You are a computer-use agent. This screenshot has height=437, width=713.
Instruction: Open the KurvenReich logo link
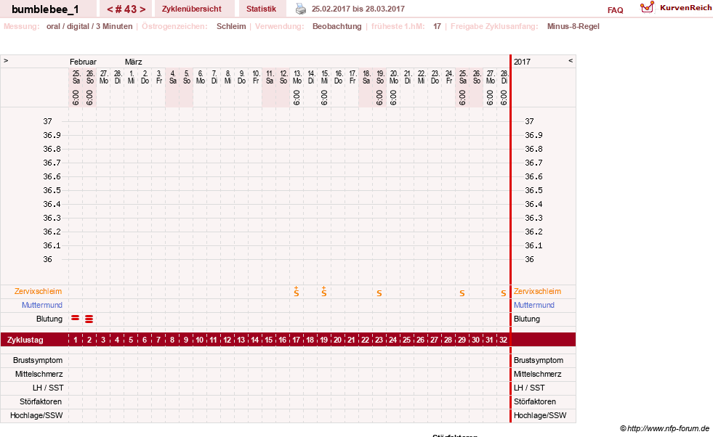click(676, 8)
